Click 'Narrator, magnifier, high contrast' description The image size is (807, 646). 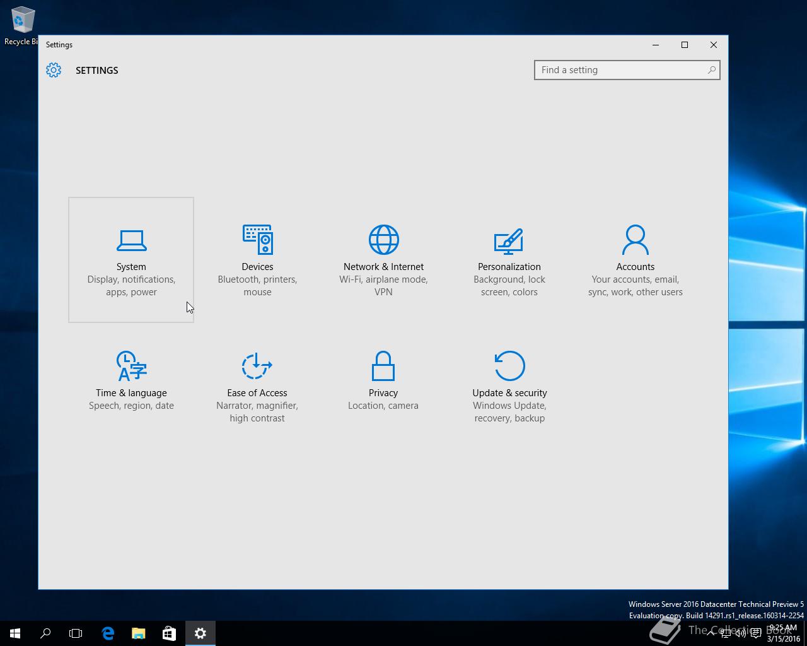click(x=257, y=412)
